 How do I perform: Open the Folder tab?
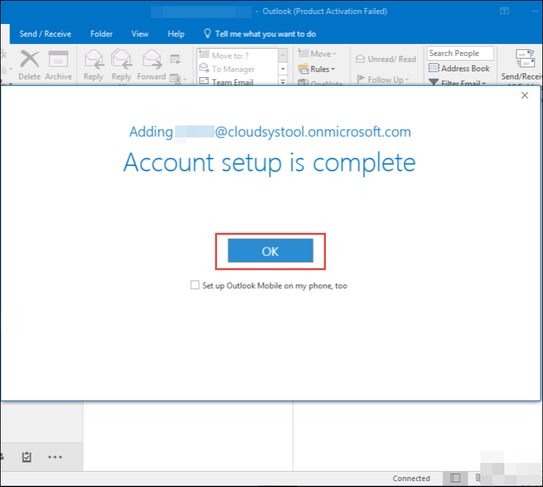pyautogui.click(x=102, y=33)
